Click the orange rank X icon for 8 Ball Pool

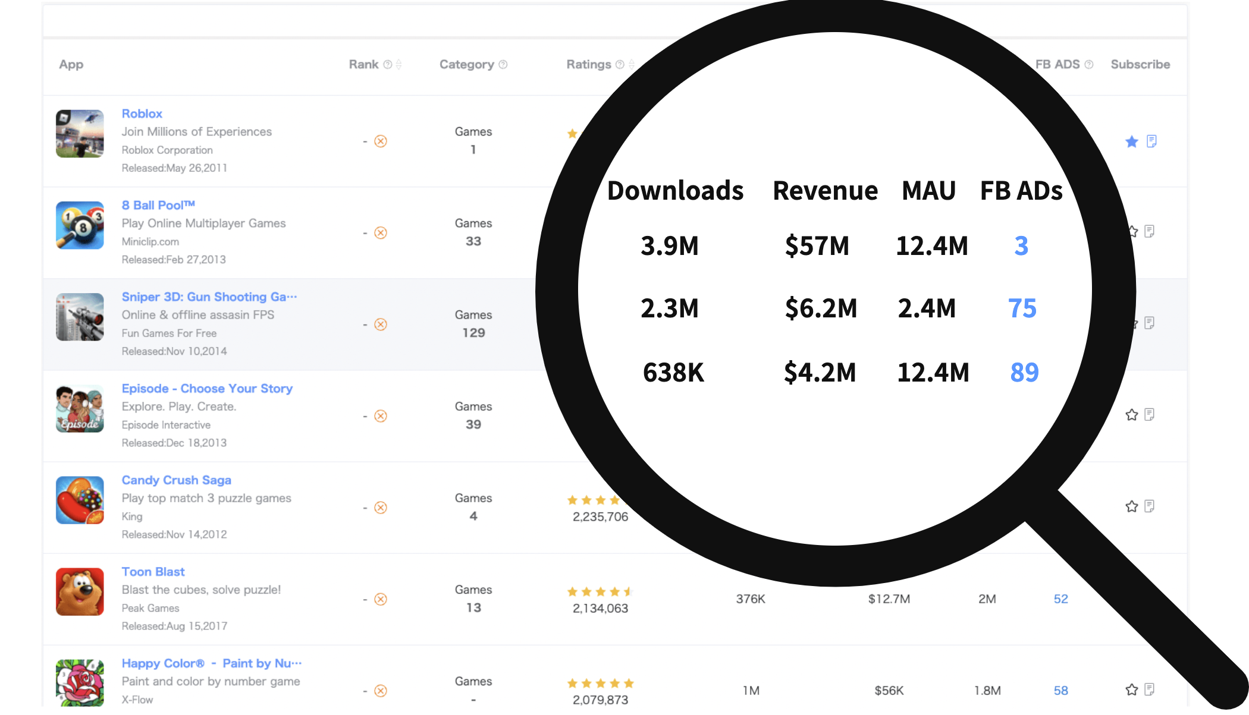pos(381,232)
